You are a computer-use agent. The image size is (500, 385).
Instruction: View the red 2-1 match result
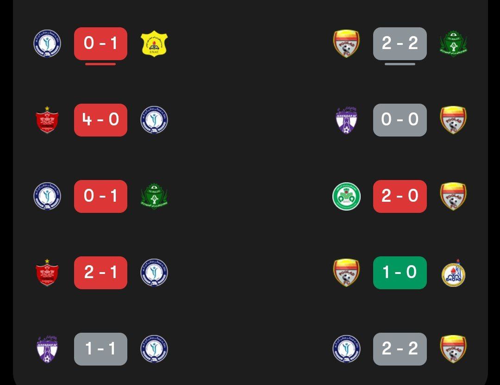[100, 273]
